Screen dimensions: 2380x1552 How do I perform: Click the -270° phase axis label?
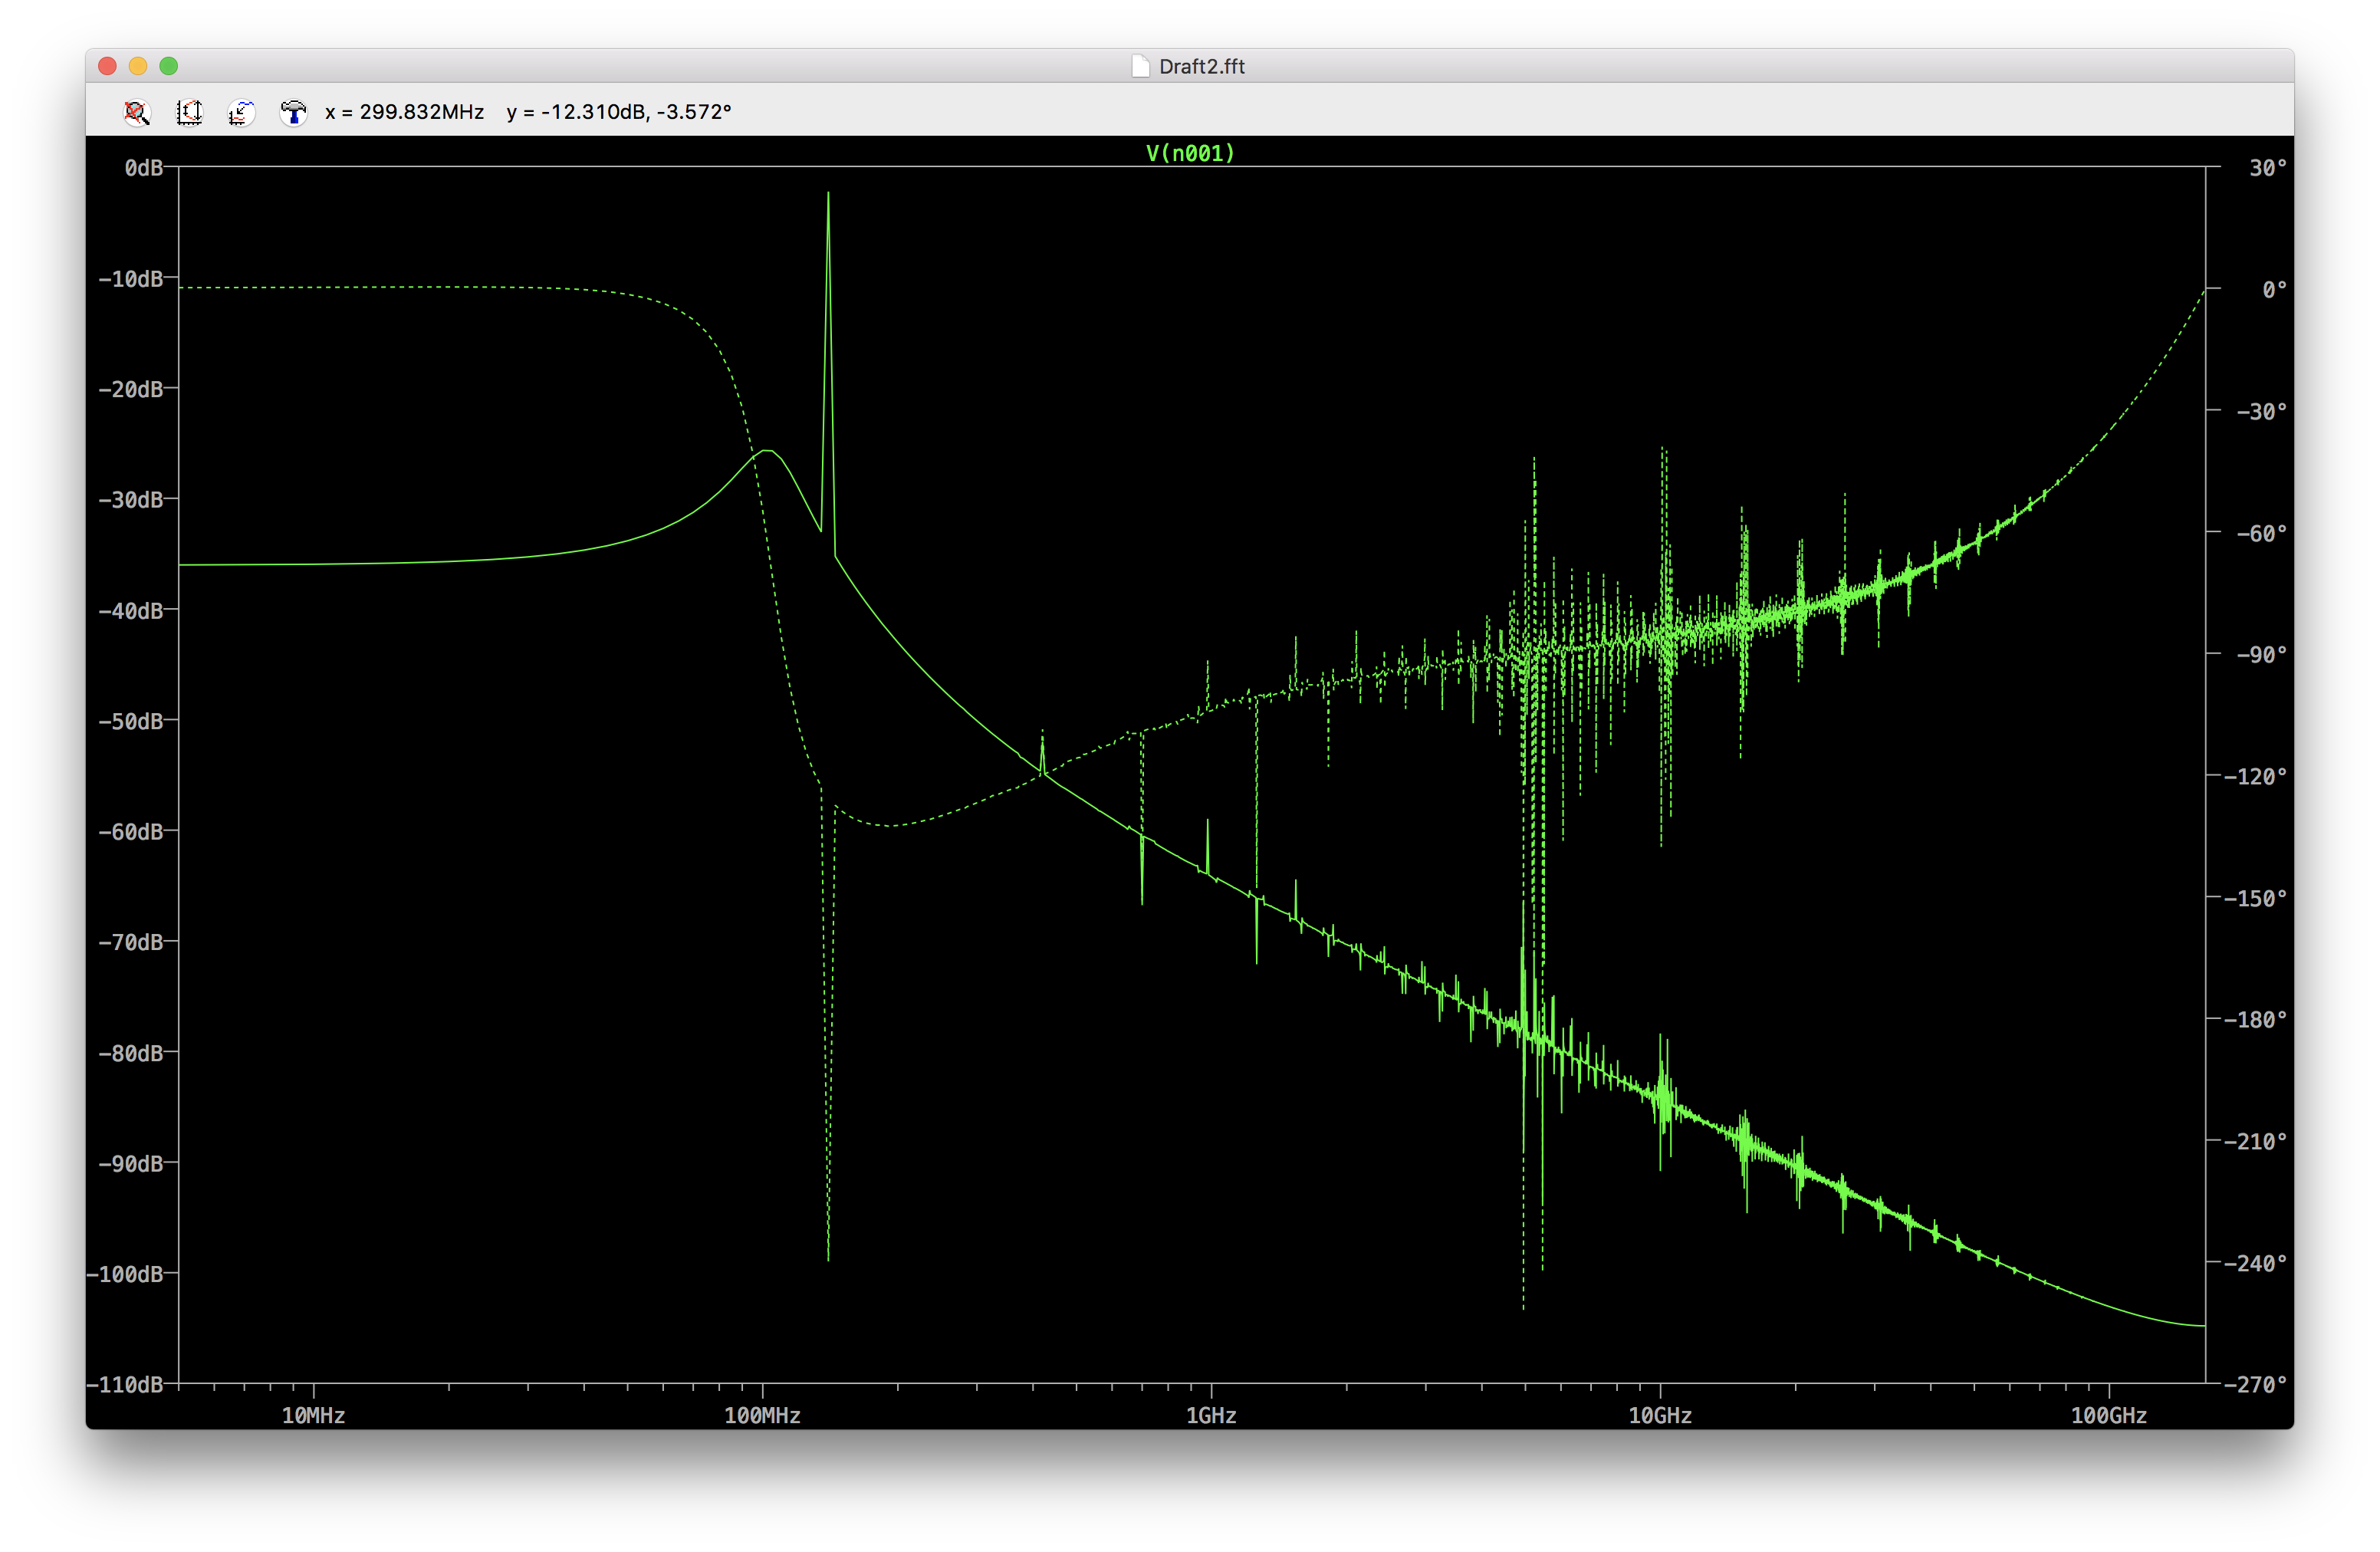pos(2254,1384)
